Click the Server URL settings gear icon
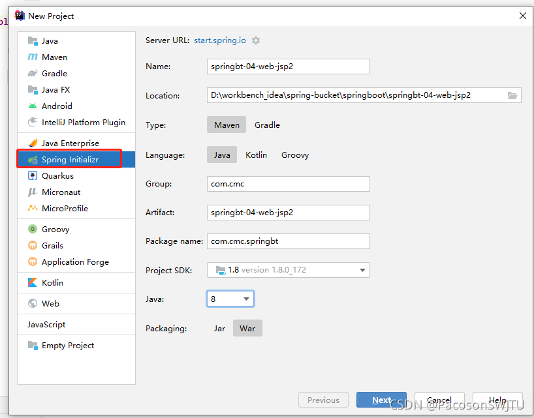 pyautogui.click(x=256, y=40)
